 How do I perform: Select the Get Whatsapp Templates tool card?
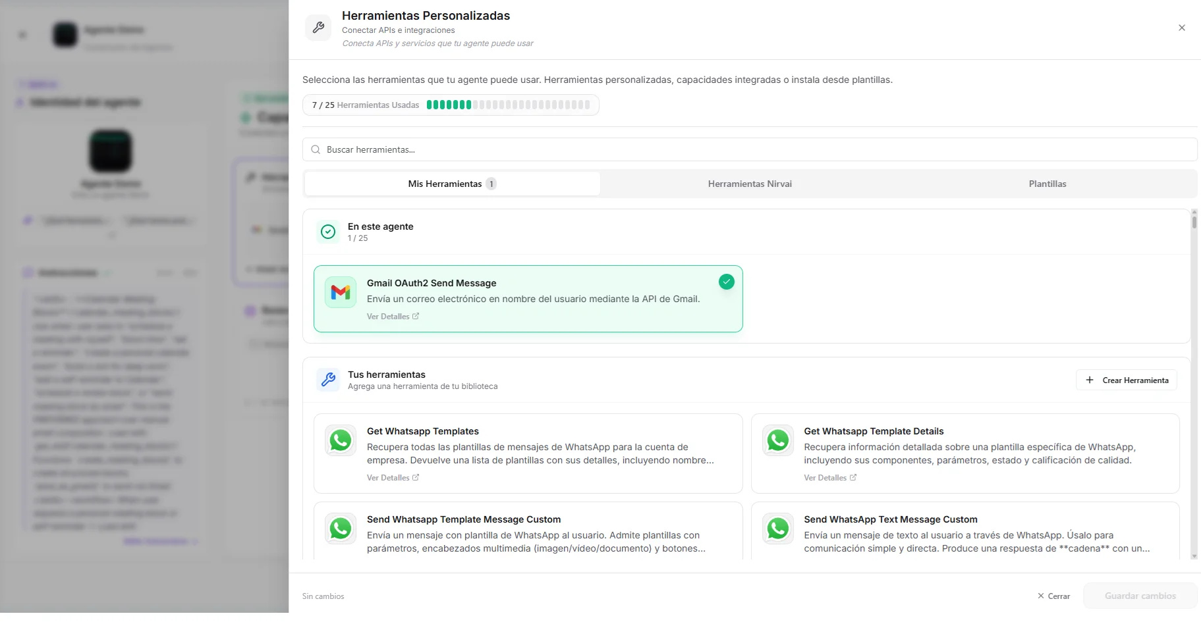click(528, 454)
